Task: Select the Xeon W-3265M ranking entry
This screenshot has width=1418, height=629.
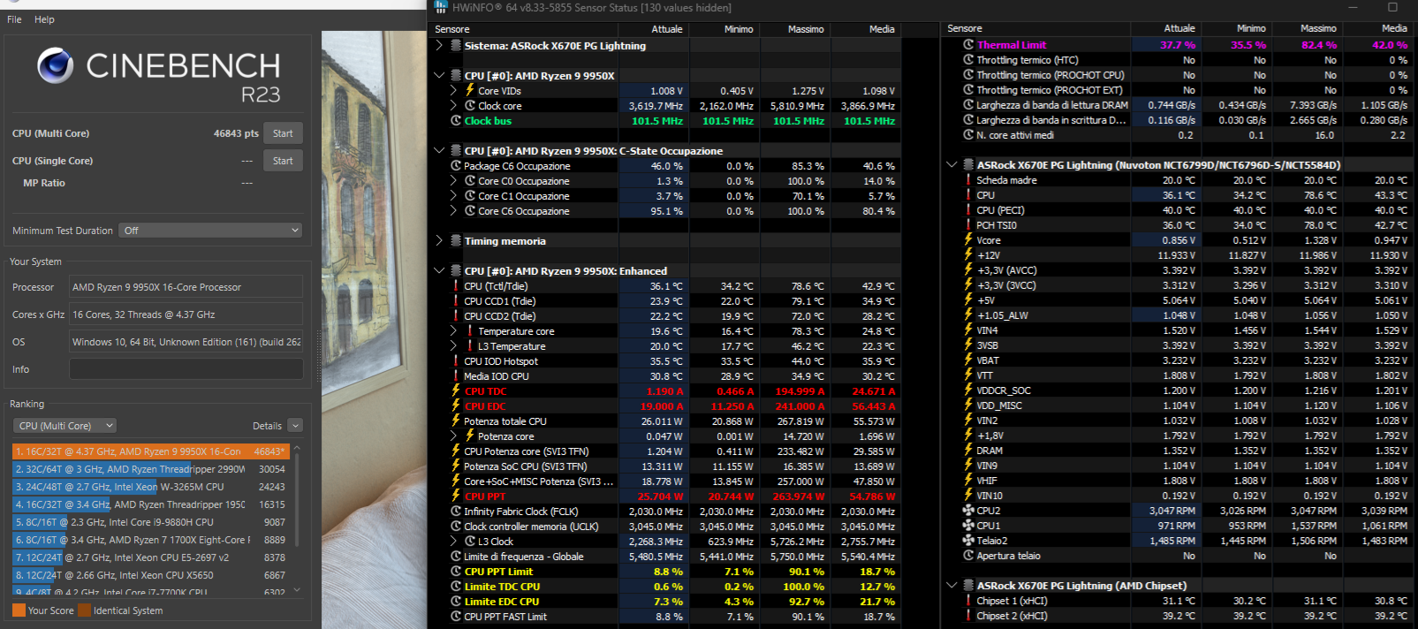Action: pyautogui.click(x=151, y=487)
